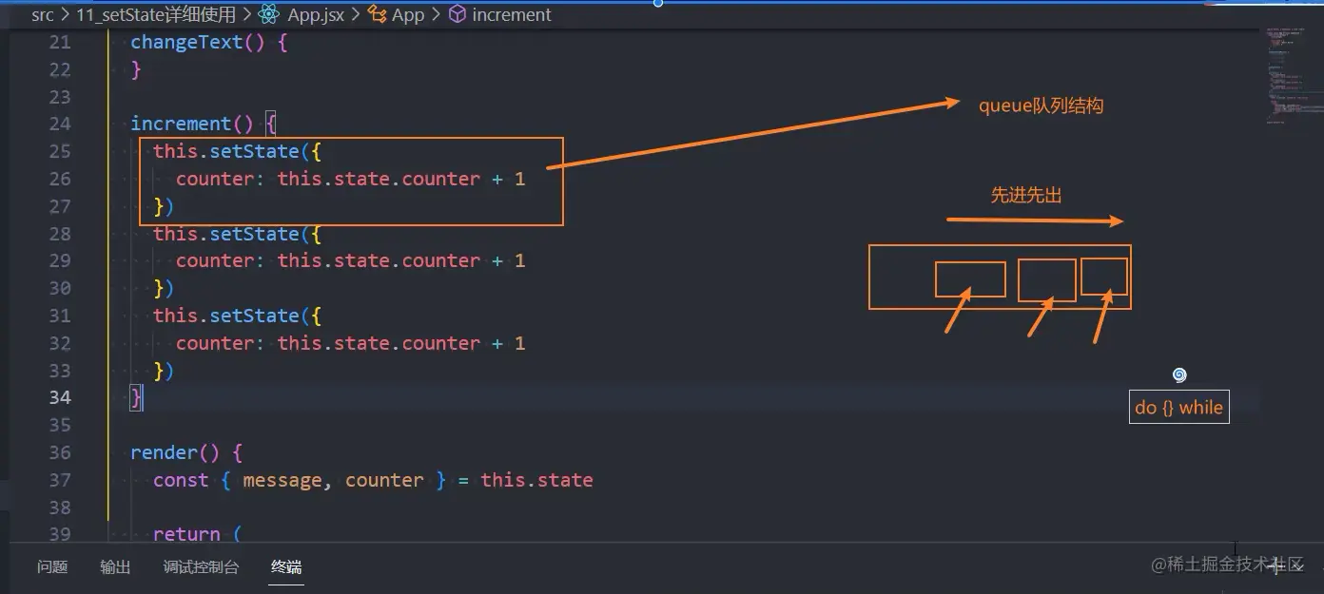Image resolution: width=1324 pixels, height=594 pixels.
Task: Click this.setState on line 31
Action: click(x=226, y=316)
